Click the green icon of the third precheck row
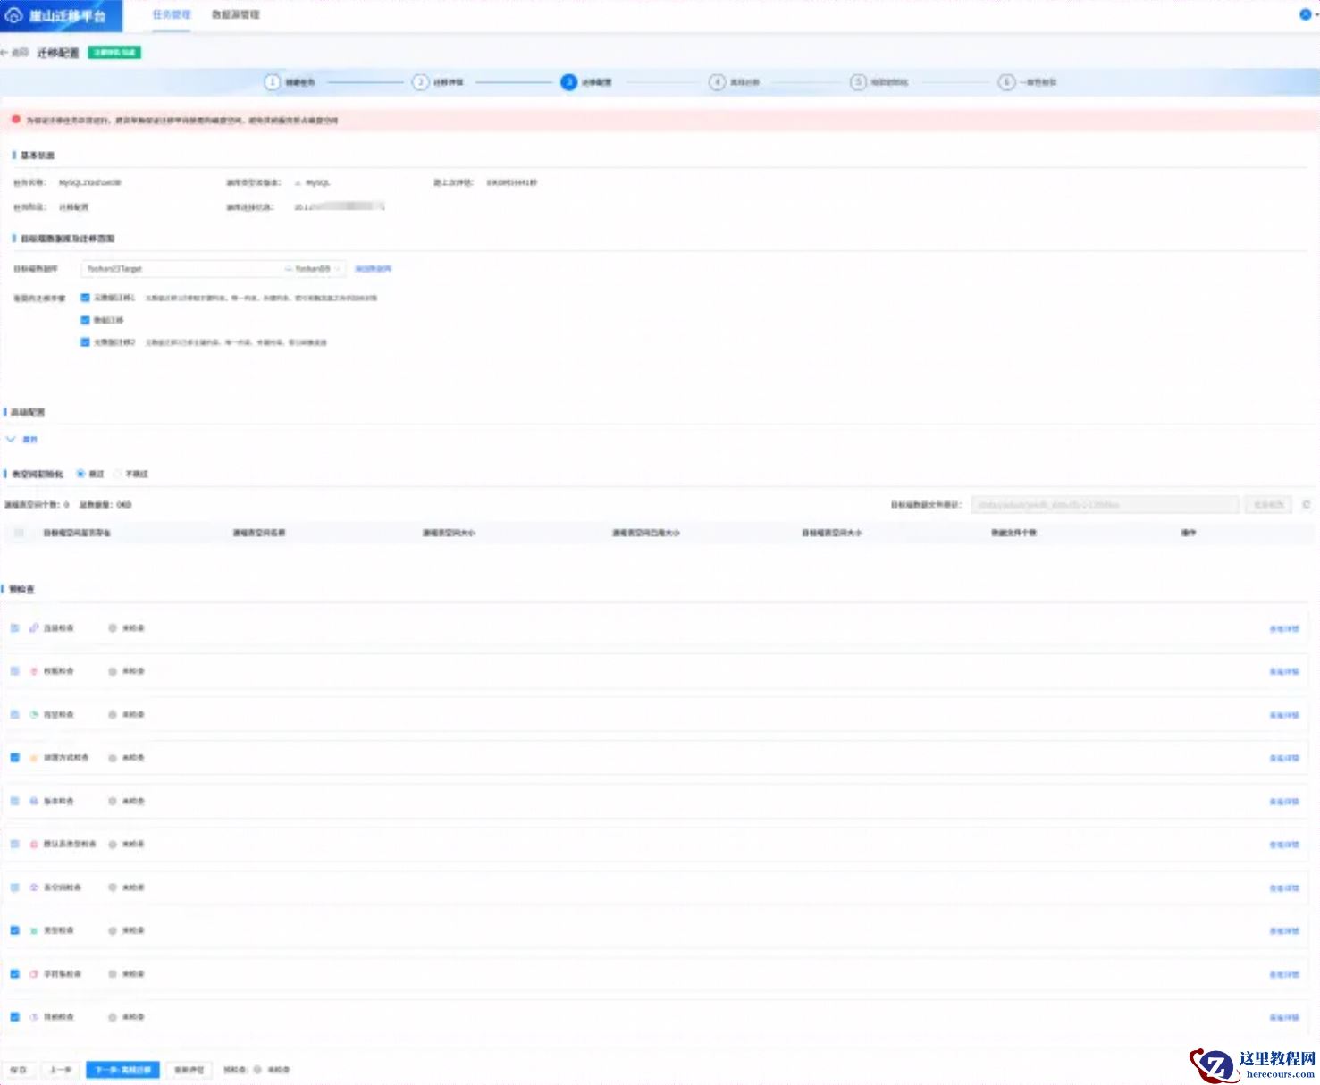This screenshot has height=1085, width=1320. [34, 715]
